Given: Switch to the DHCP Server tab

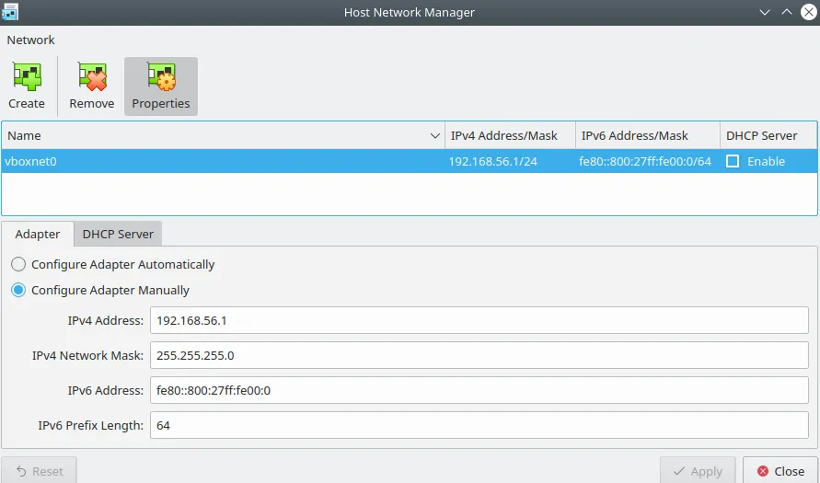Looking at the screenshot, I should point(118,234).
